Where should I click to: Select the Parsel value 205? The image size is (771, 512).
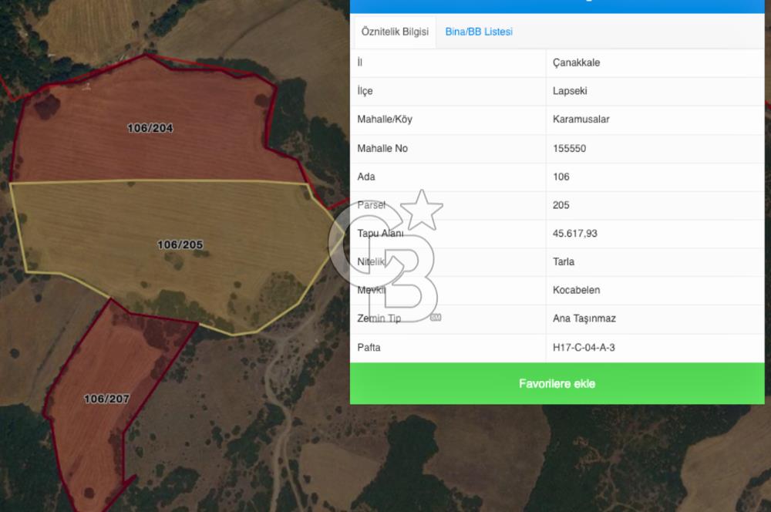coord(561,205)
